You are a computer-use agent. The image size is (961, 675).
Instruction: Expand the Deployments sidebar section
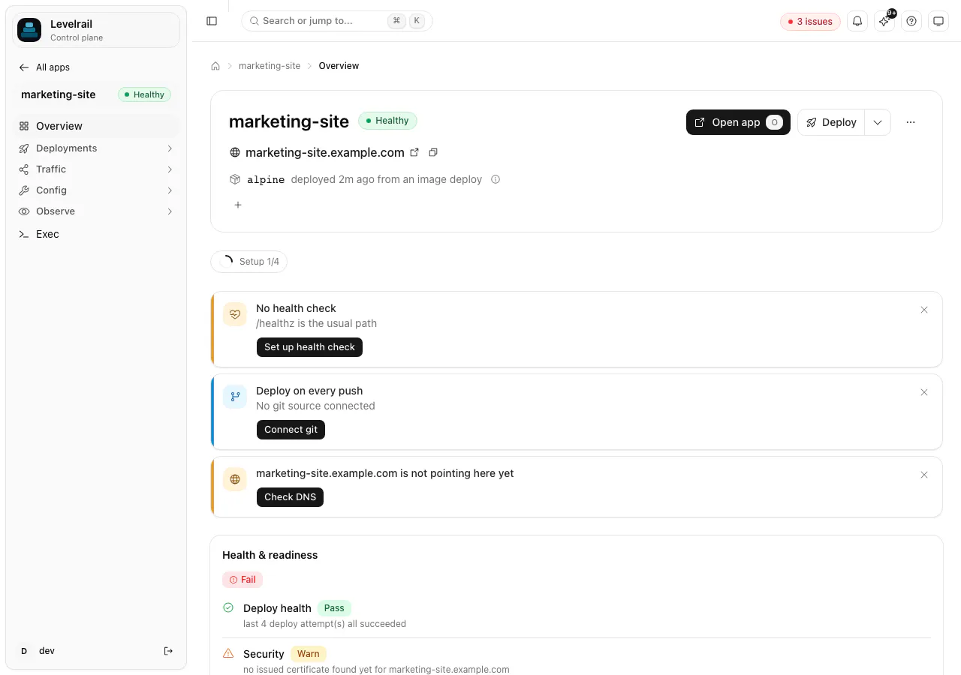click(96, 148)
